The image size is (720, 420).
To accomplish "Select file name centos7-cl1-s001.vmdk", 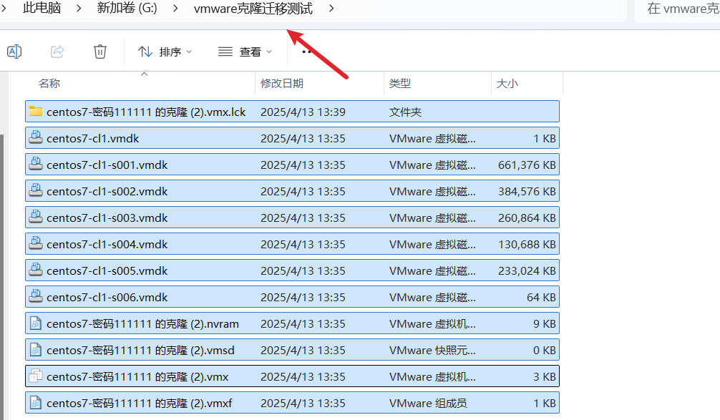I will coord(107,165).
